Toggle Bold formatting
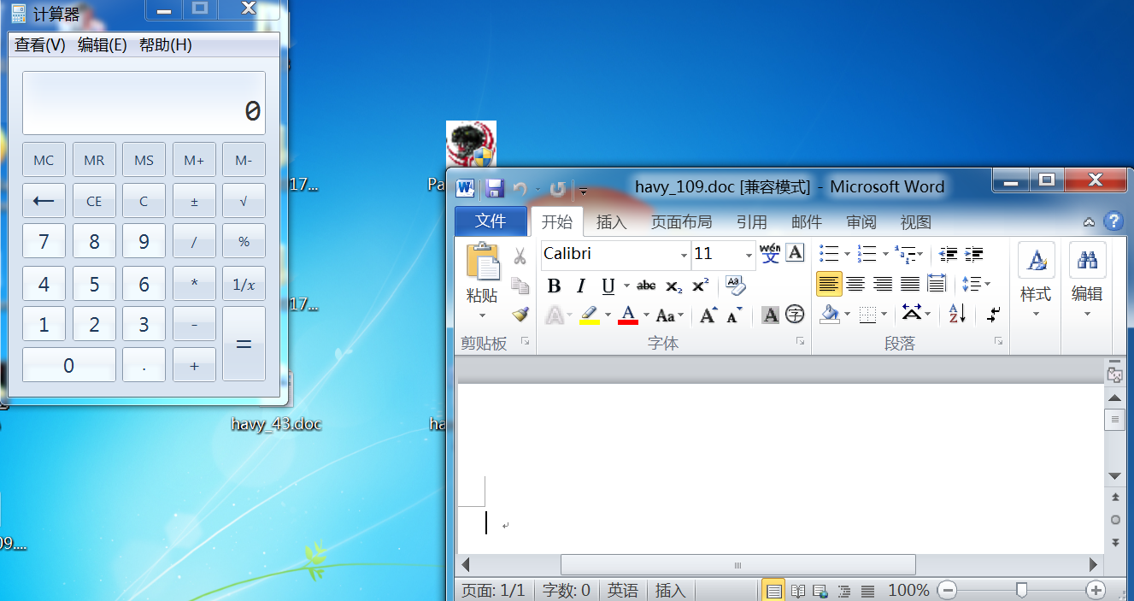Screen dimensions: 1134x601 click(x=554, y=286)
